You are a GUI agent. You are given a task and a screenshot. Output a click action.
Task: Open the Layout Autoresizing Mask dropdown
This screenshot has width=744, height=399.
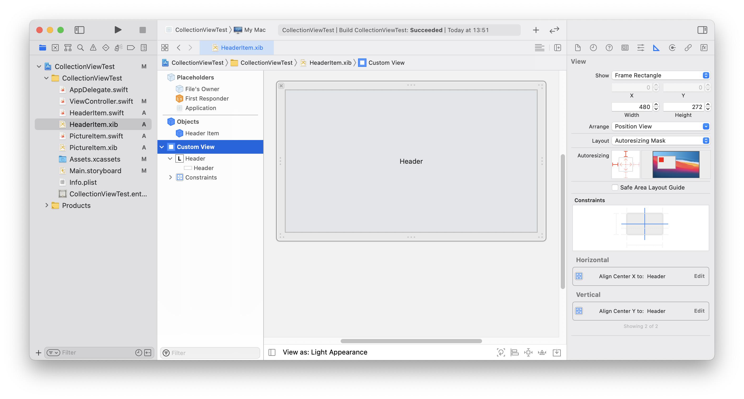[x=661, y=141]
